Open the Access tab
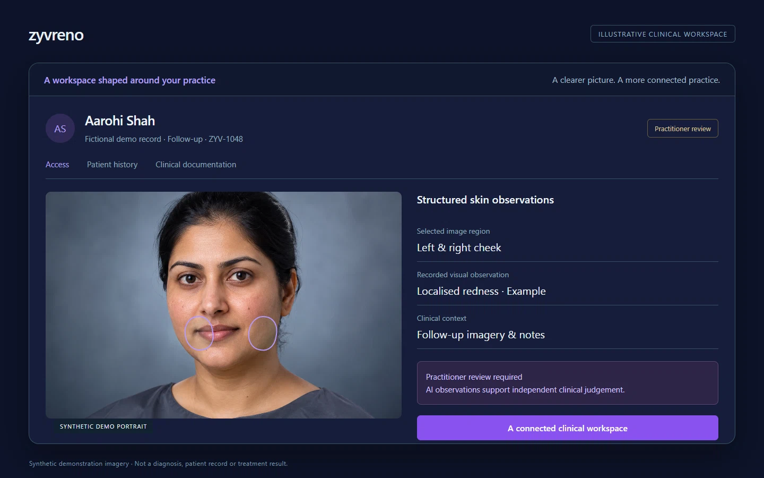This screenshot has width=764, height=478. coord(57,165)
